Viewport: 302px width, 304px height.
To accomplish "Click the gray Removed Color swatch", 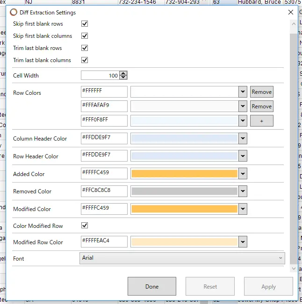I will [184, 191].
